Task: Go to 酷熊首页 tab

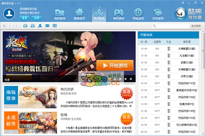Action: click(80, 15)
